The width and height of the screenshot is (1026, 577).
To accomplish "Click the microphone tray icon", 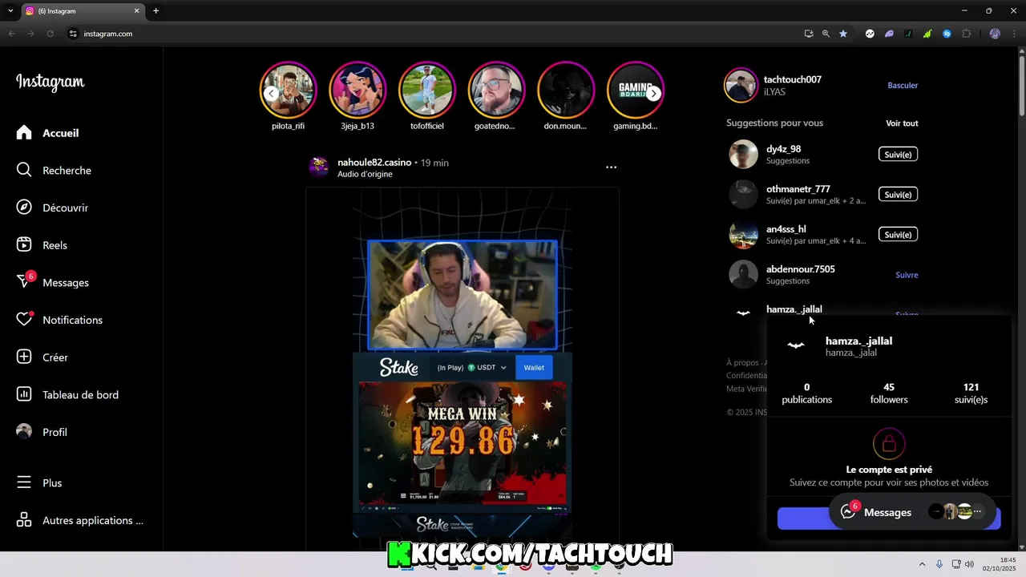I will tap(939, 564).
